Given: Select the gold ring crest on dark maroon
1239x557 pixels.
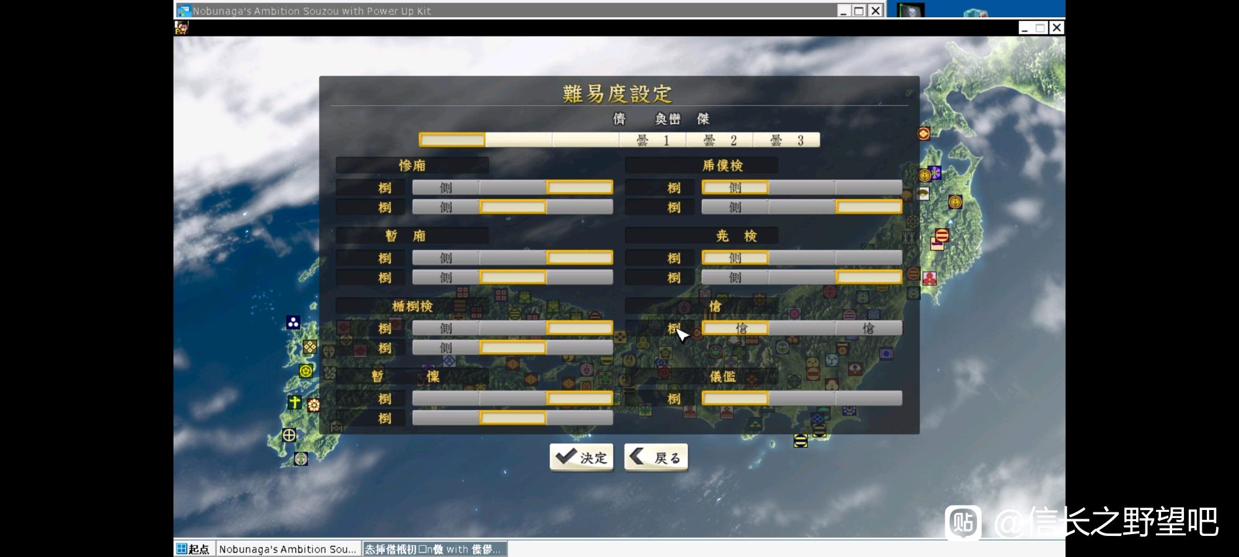Looking at the screenshot, I should (x=955, y=202).
